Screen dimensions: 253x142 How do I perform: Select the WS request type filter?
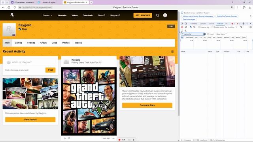(x=232, y=37)
